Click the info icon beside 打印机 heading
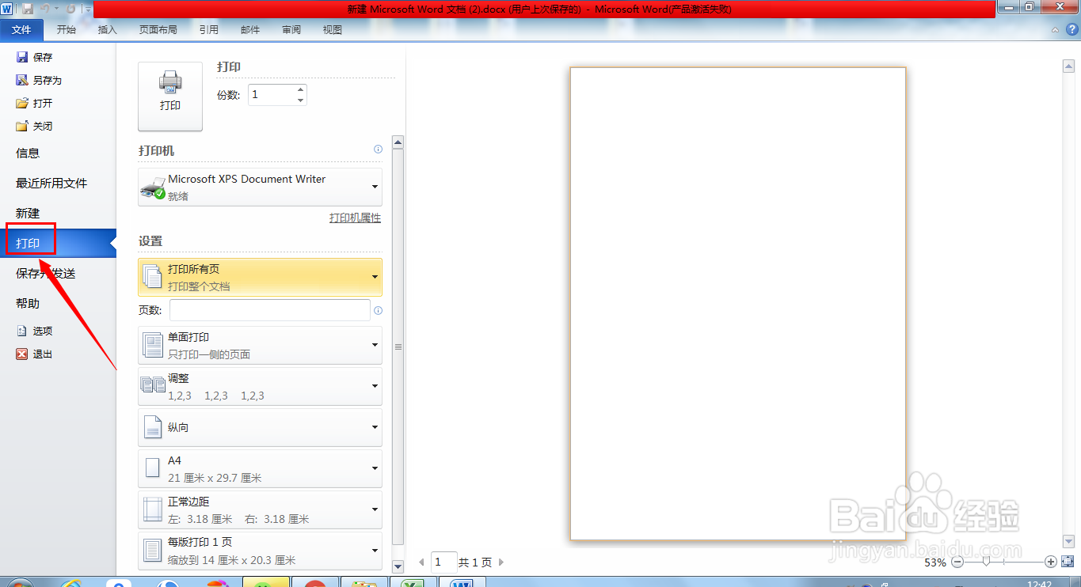This screenshot has height=587, width=1081. [x=378, y=150]
